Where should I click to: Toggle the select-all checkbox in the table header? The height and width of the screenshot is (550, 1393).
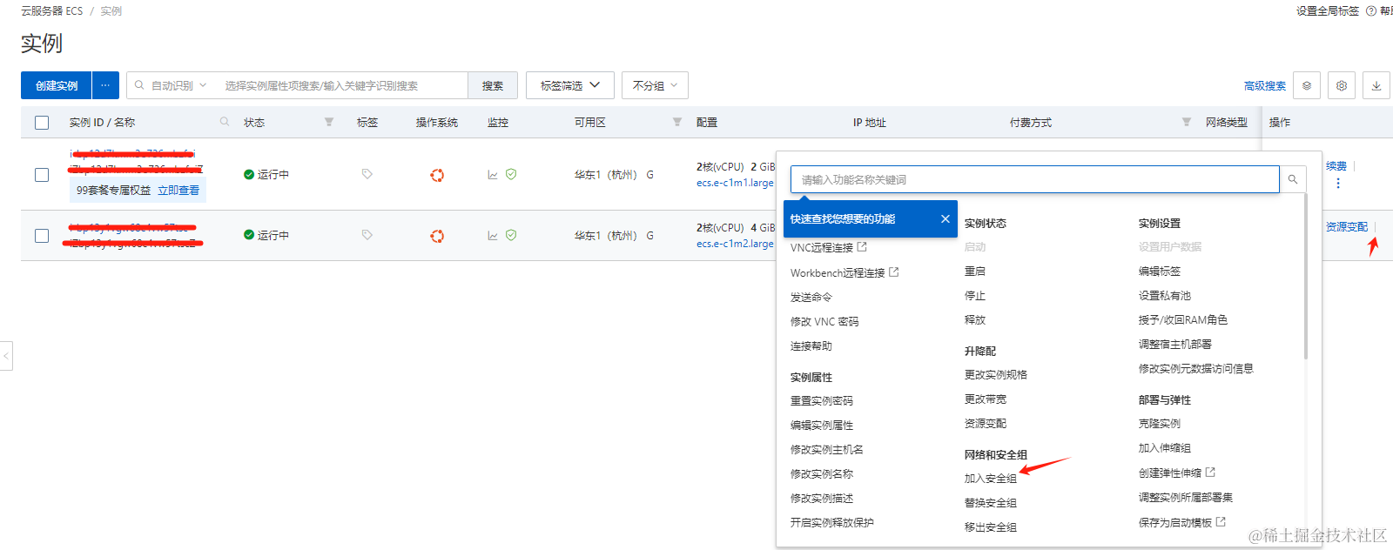coord(42,123)
